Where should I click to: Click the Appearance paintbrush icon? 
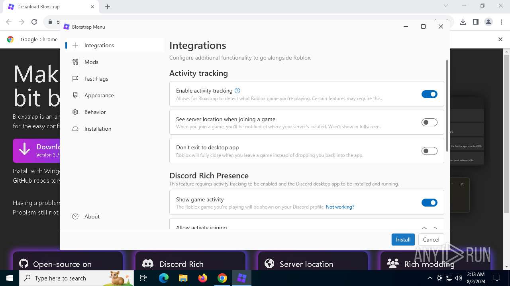[x=75, y=95]
